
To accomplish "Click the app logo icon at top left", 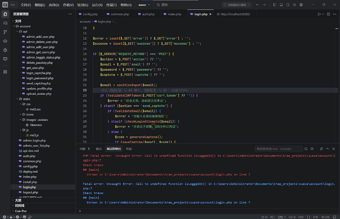I will pos(5,4).
